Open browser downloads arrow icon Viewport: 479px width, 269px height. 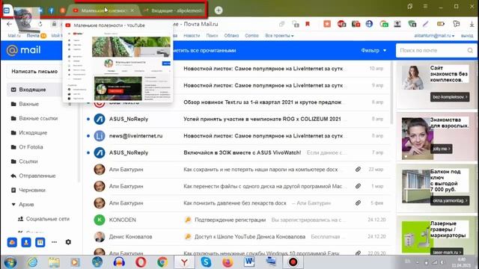(x=472, y=24)
